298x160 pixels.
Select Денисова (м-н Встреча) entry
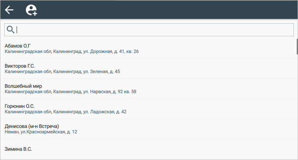pyautogui.click(x=32, y=126)
